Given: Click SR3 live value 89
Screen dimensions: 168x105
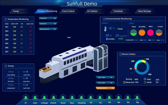Looking at the screenshot, I should (22, 35).
